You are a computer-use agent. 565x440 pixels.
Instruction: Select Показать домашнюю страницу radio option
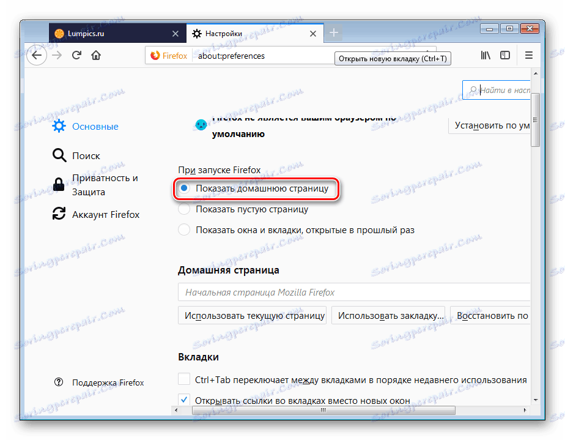(x=184, y=188)
